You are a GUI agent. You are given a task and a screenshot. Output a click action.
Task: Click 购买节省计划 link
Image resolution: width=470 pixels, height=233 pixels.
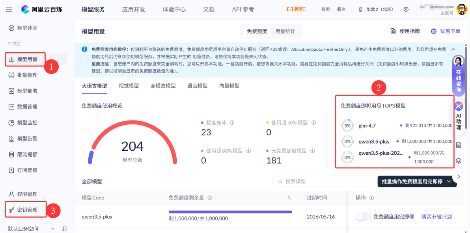[436, 217]
